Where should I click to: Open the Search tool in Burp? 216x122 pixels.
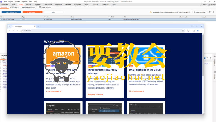(204, 4)
